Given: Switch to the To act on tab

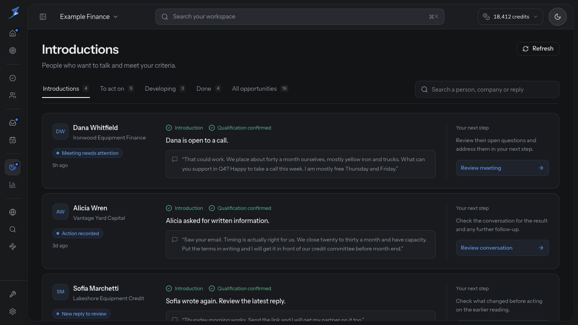Looking at the screenshot, I should click(x=117, y=88).
